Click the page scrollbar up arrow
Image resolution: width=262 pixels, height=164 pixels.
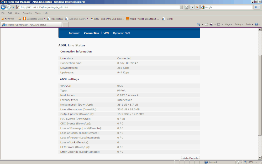click(260, 29)
